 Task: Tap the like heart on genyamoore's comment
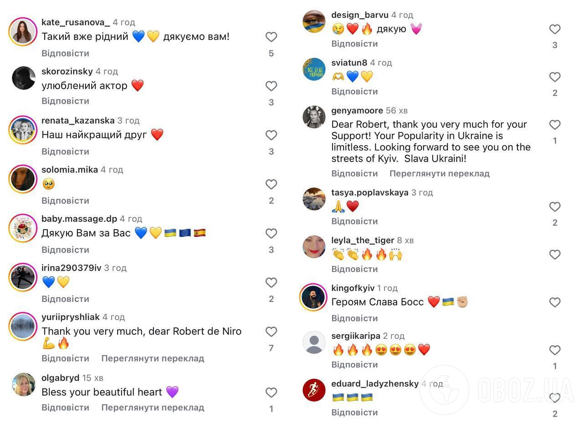point(555,125)
